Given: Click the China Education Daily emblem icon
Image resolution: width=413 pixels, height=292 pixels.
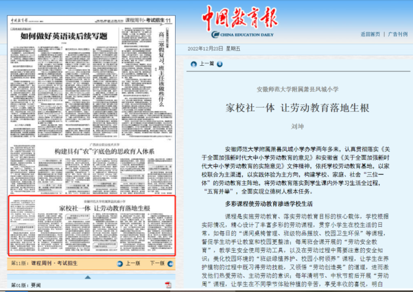Looking at the screenshot, I should 216,34.
